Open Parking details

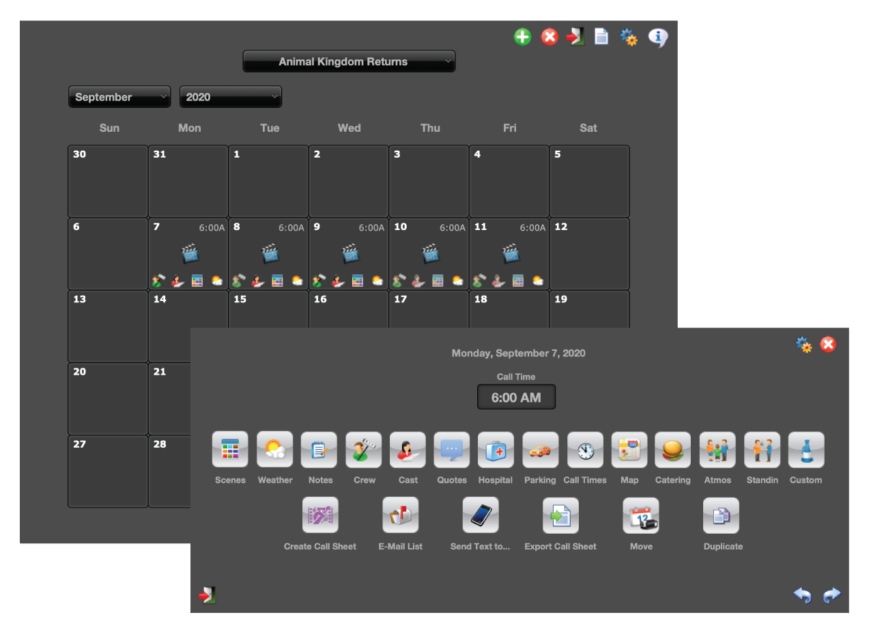pyautogui.click(x=539, y=450)
